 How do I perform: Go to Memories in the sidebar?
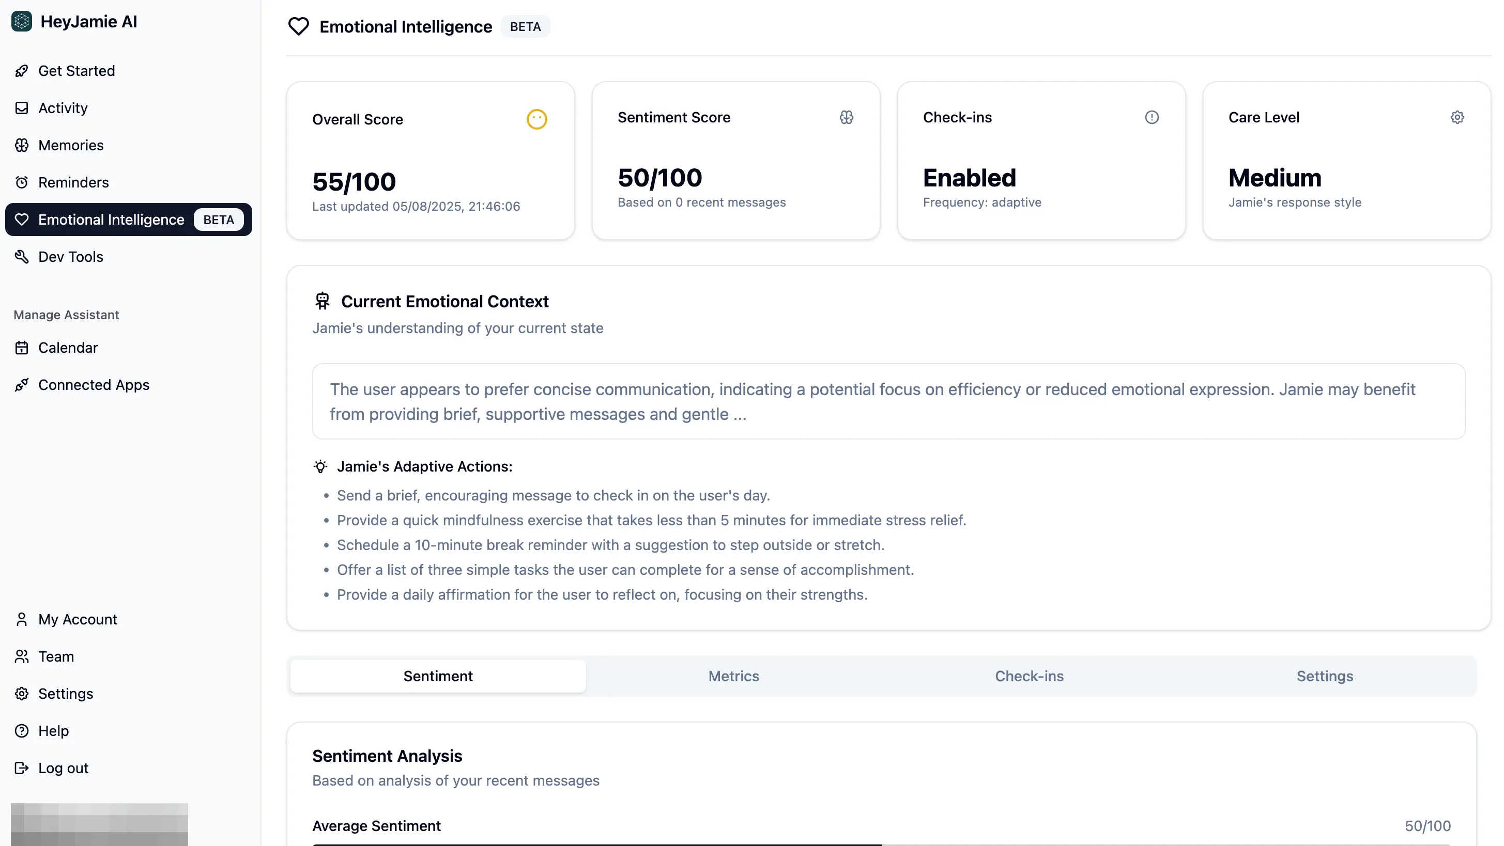pyautogui.click(x=71, y=145)
